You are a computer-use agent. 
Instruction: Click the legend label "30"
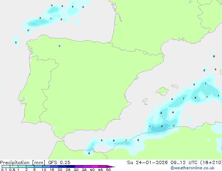click(x=76, y=170)
